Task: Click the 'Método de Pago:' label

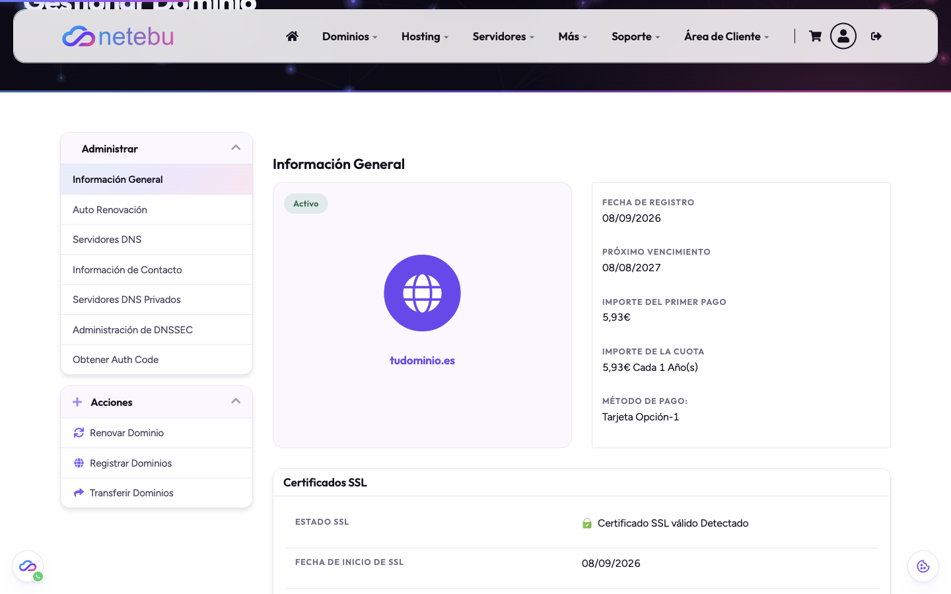Action: 645,401
